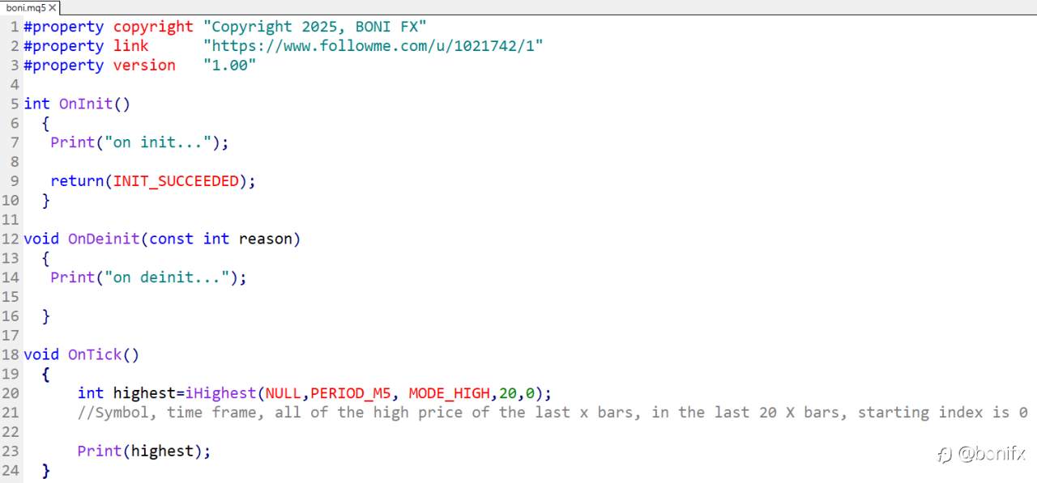Click the OnDeinit function name
1037x483 pixels.
(x=104, y=239)
